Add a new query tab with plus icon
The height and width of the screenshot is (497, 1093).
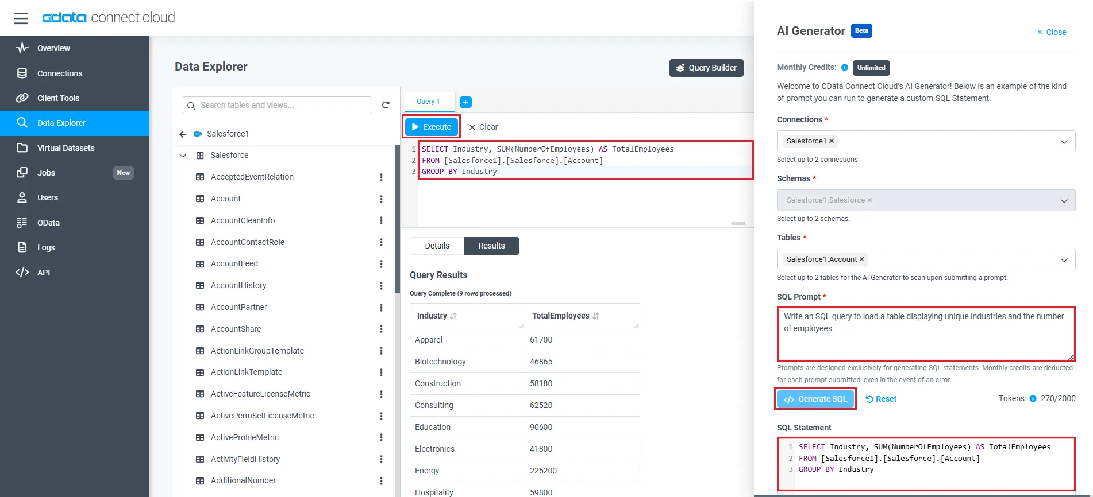(466, 102)
